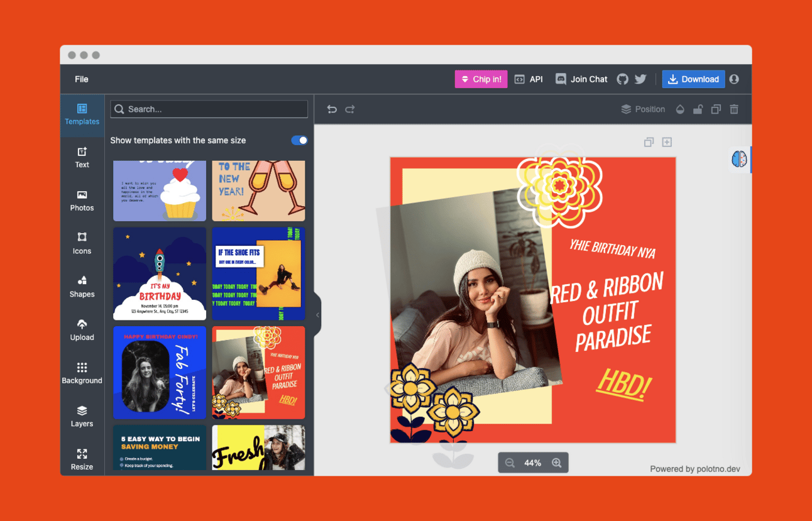Duplicate element using toolbar copy icon
This screenshot has width=812, height=521.
[716, 109]
